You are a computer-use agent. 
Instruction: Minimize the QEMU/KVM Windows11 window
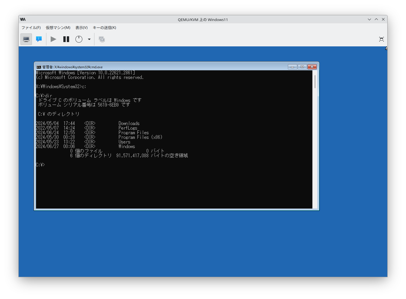(369, 20)
